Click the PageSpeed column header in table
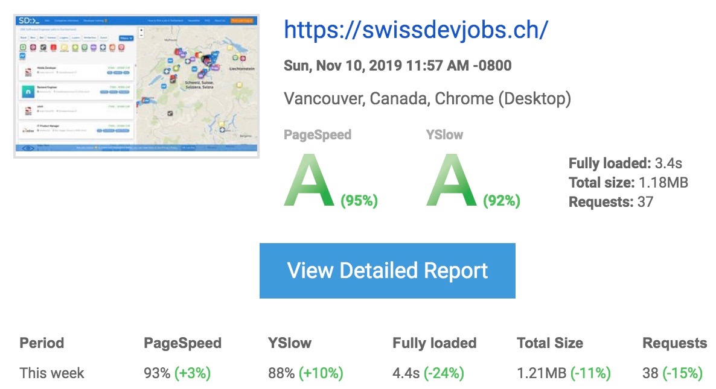The height and width of the screenshot is (389, 716). pos(183,343)
